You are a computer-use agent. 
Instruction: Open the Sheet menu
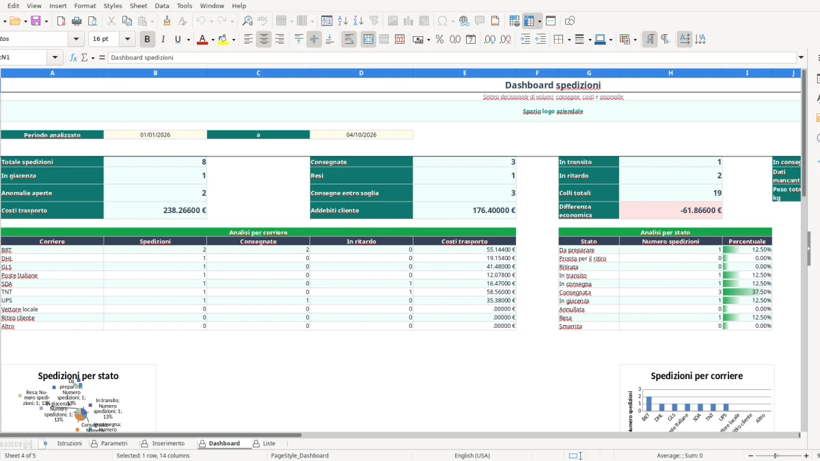click(139, 5)
